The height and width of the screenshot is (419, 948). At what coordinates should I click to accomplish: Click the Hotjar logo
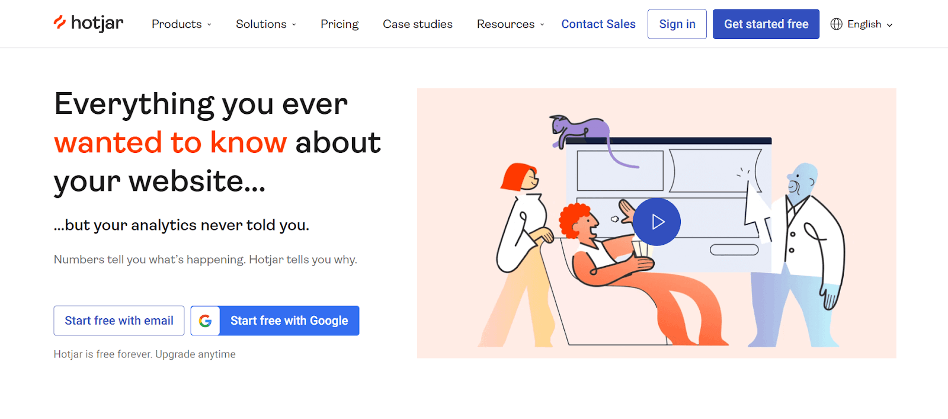[89, 23]
